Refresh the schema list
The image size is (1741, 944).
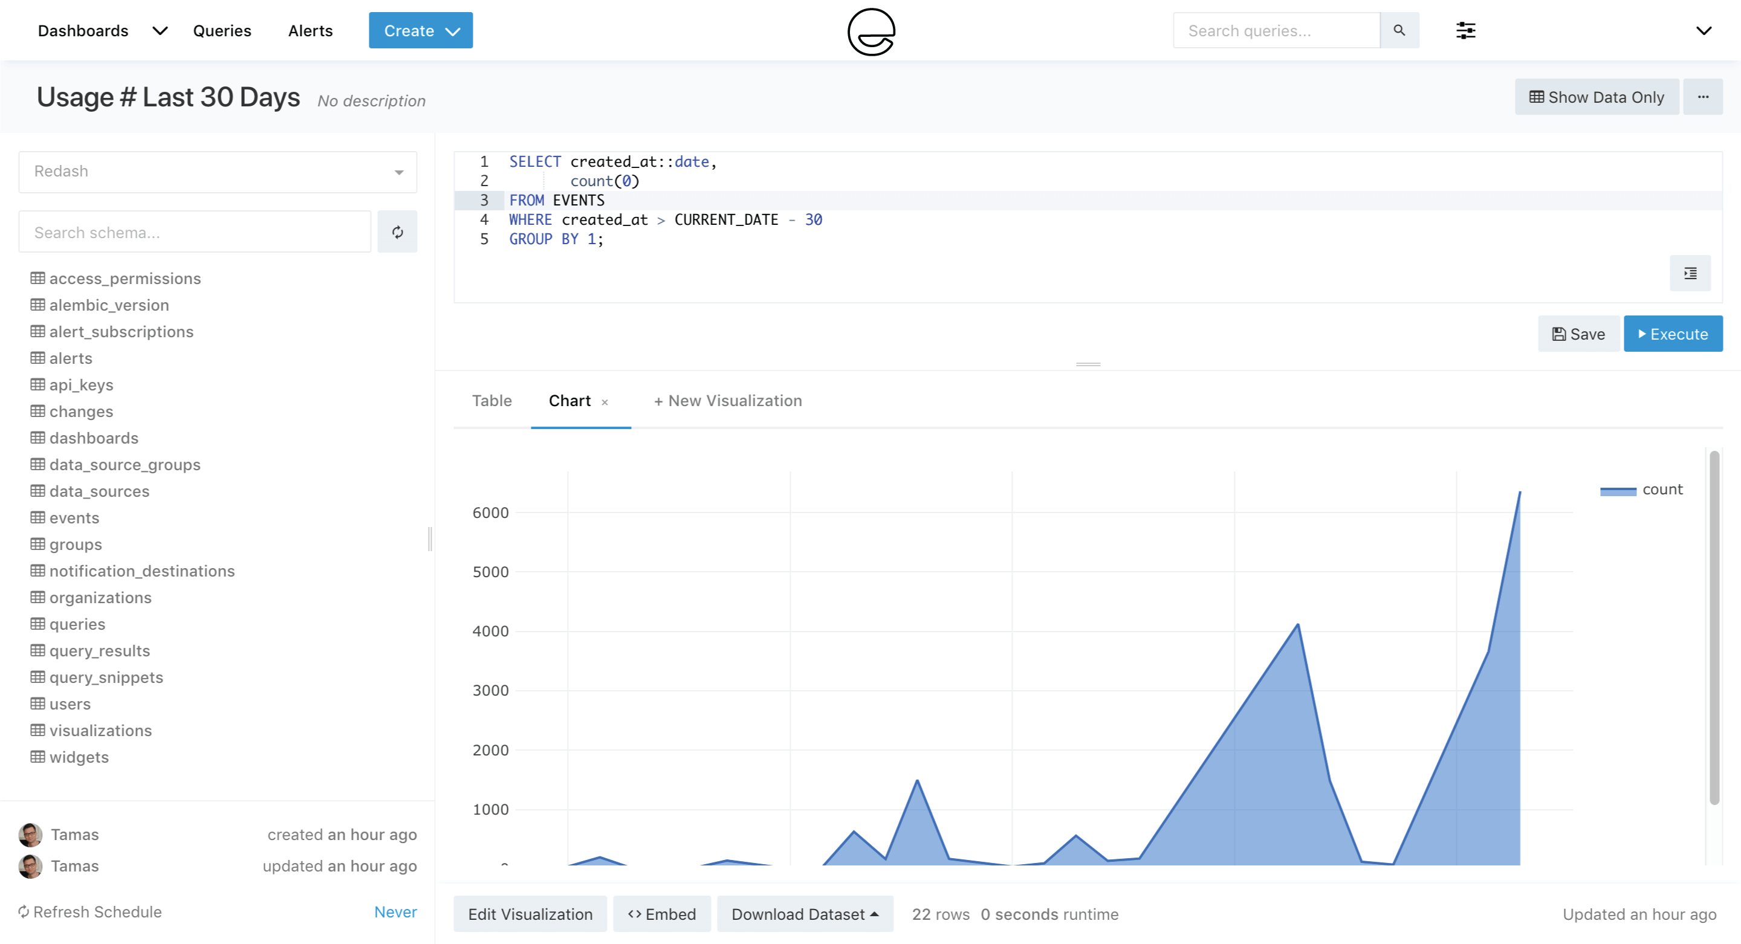coord(397,232)
